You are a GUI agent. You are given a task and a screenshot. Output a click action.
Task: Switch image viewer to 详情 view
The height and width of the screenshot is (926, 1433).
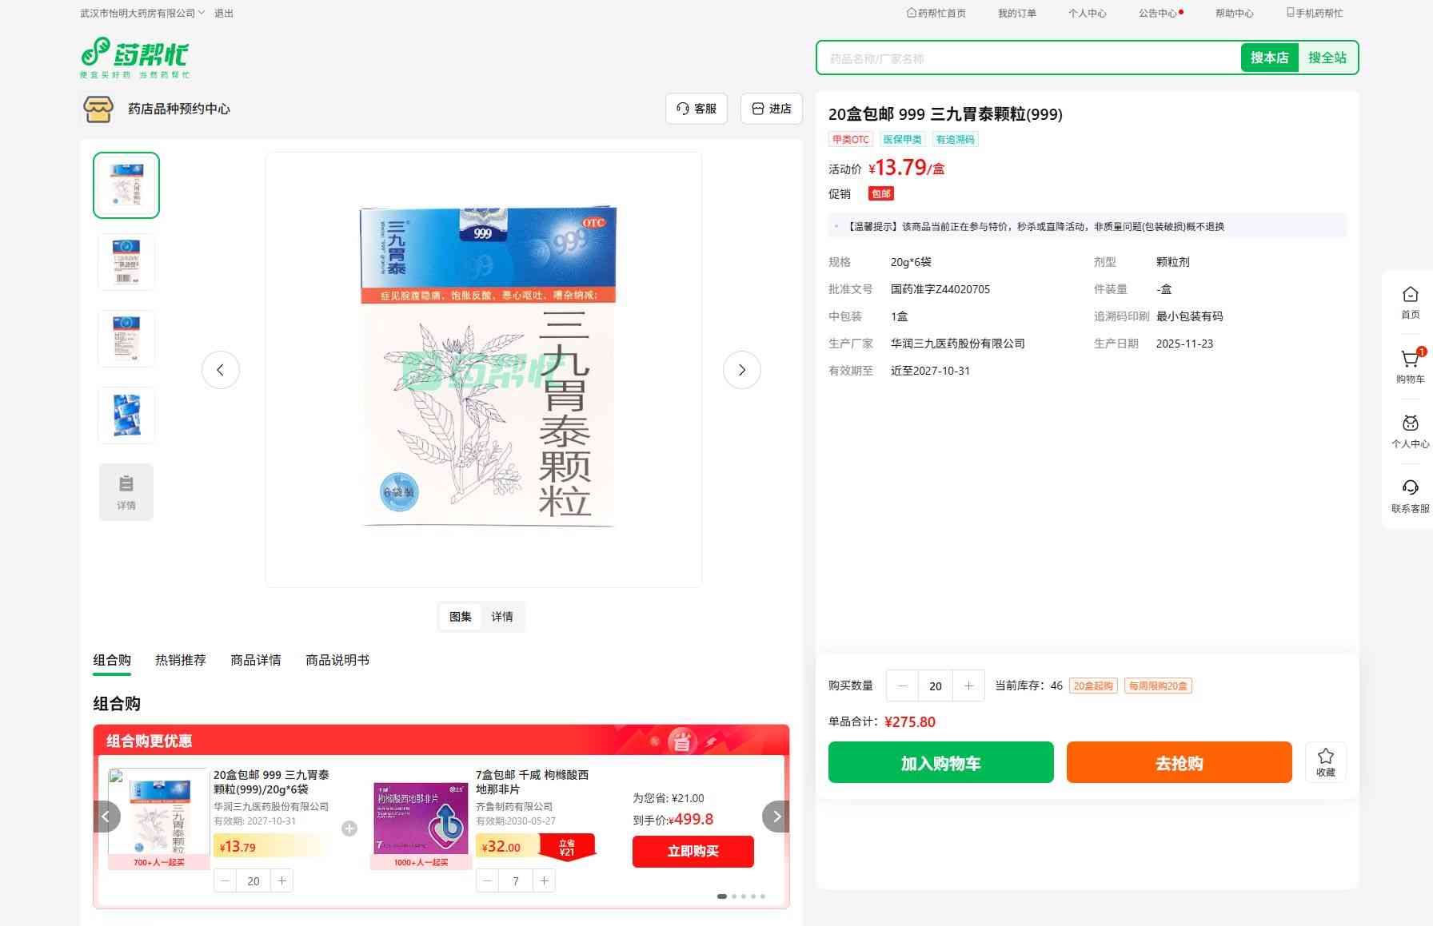pyautogui.click(x=502, y=617)
